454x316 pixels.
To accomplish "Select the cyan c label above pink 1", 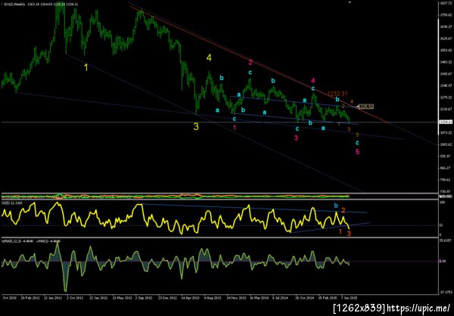I will click(x=234, y=119).
